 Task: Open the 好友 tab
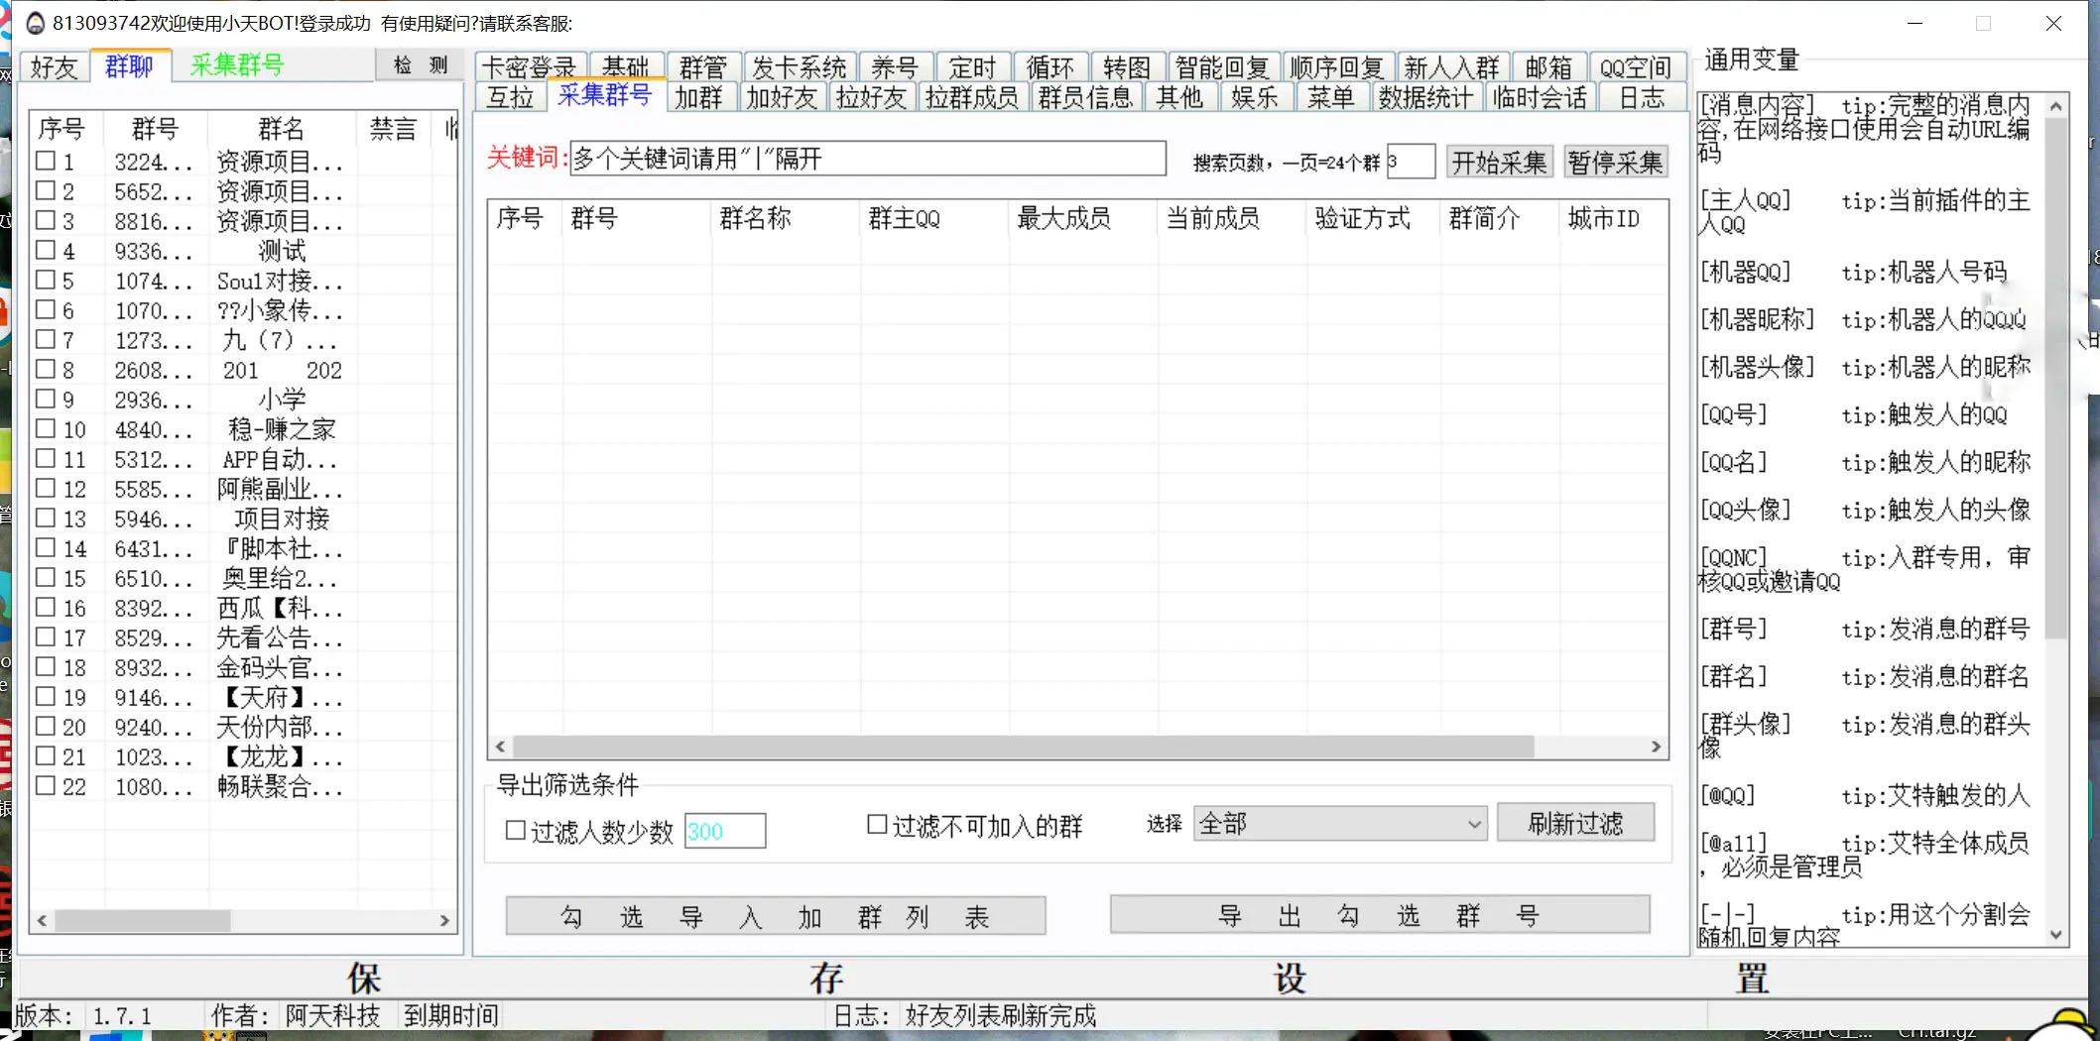pos(54,67)
